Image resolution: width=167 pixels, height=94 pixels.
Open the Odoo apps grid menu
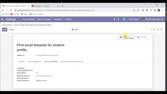2,19
